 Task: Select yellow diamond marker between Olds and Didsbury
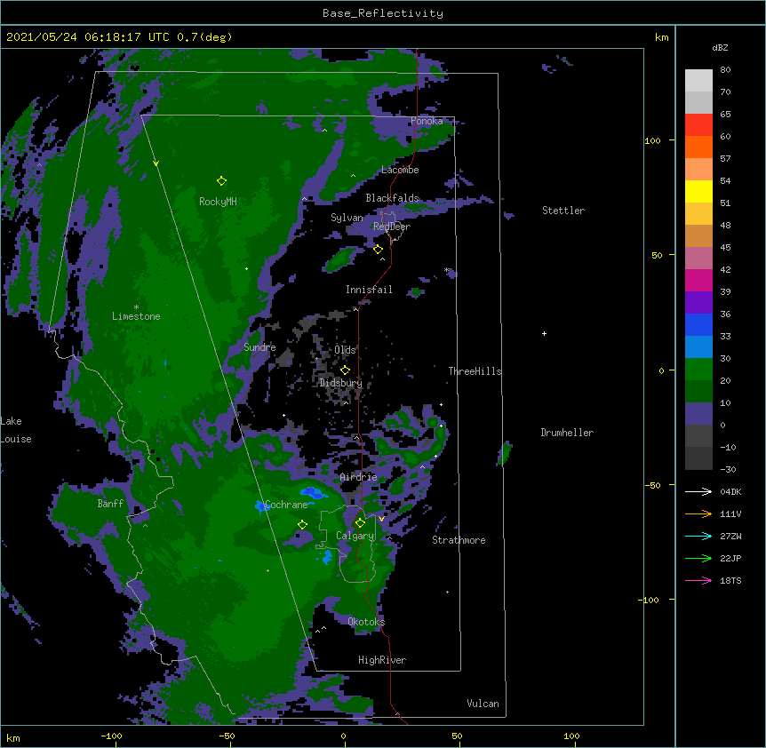tap(345, 370)
